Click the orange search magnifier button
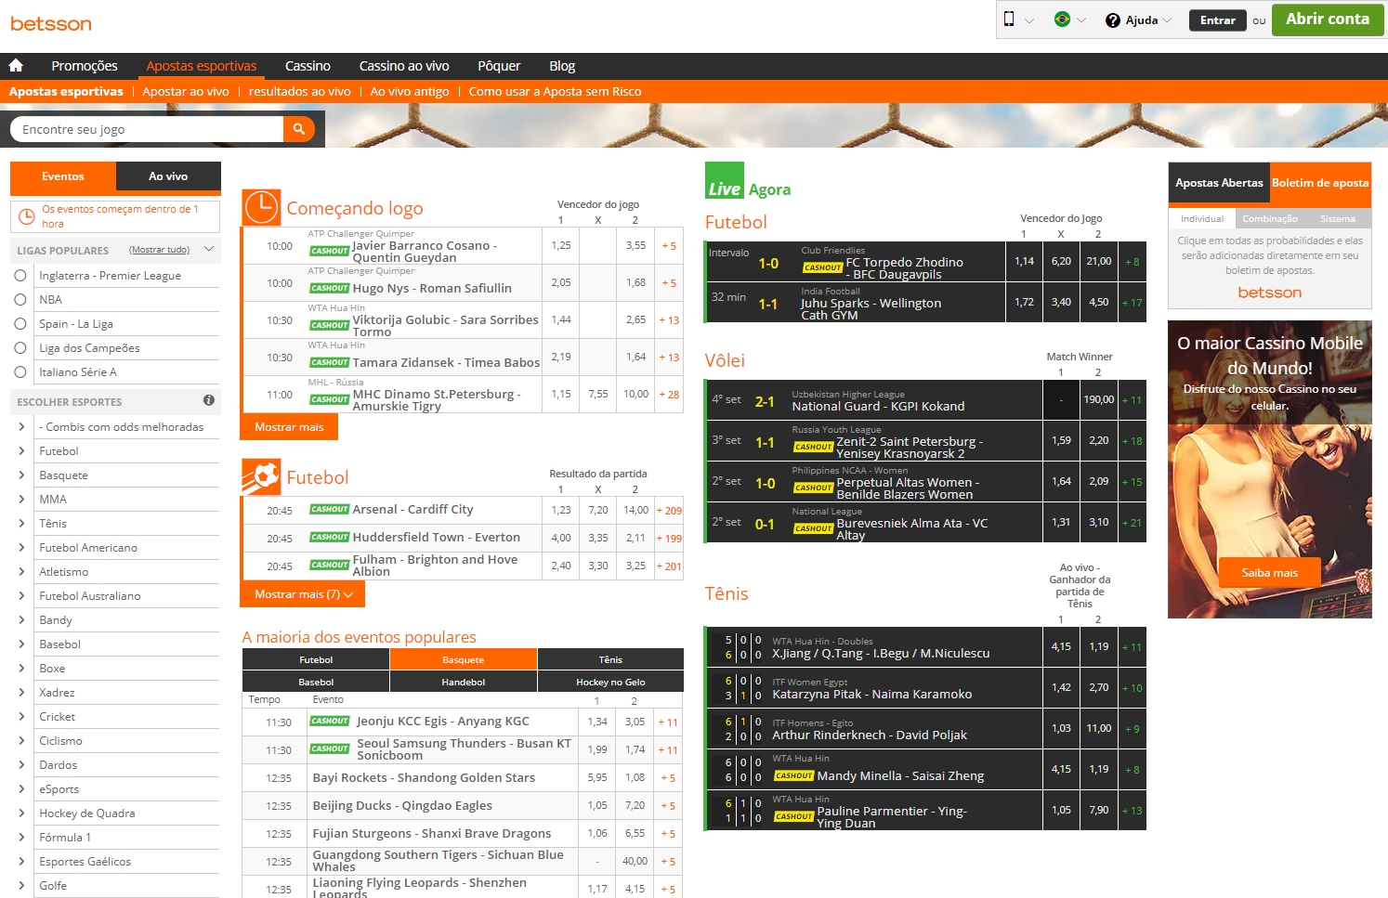Viewport: 1388px width, 898px height. 298,129
